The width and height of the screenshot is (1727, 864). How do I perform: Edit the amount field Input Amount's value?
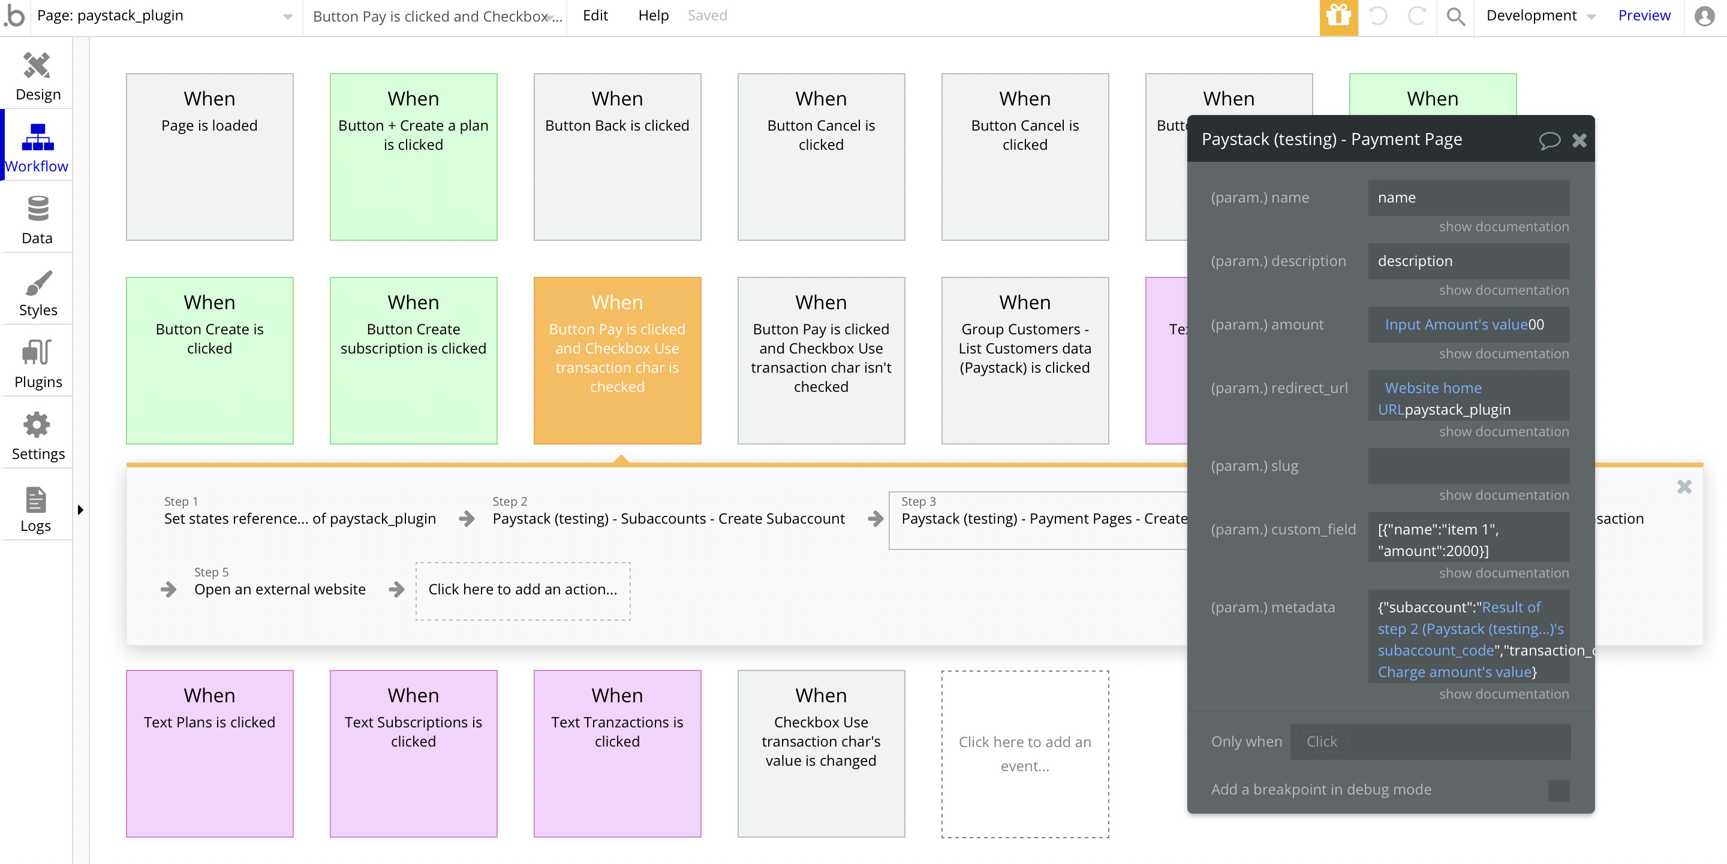coord(1468,325)
